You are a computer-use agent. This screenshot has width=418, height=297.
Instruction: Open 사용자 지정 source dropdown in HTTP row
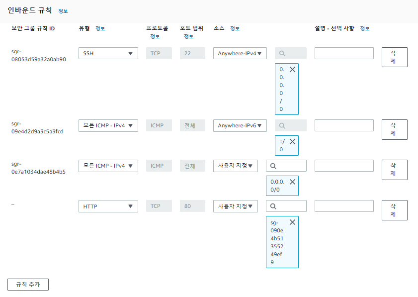click(236, 206)
